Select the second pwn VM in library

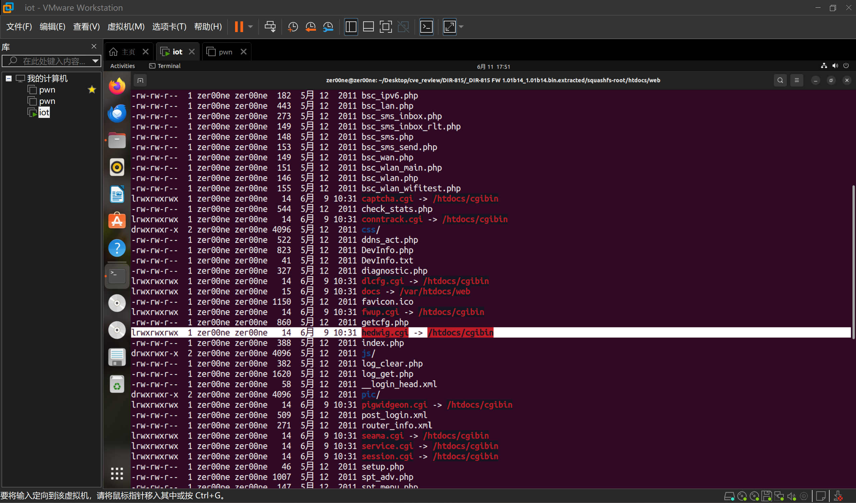tap(47, 101)
